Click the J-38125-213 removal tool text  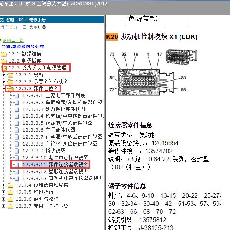click(156, 228)
